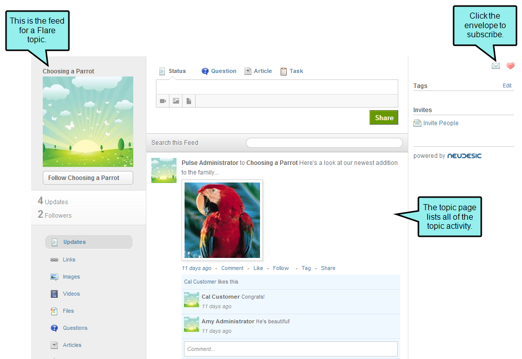The width and height of the screenshot is (522, 359).
Task: Click the Like link under parrot post
Action: point(258,268)
